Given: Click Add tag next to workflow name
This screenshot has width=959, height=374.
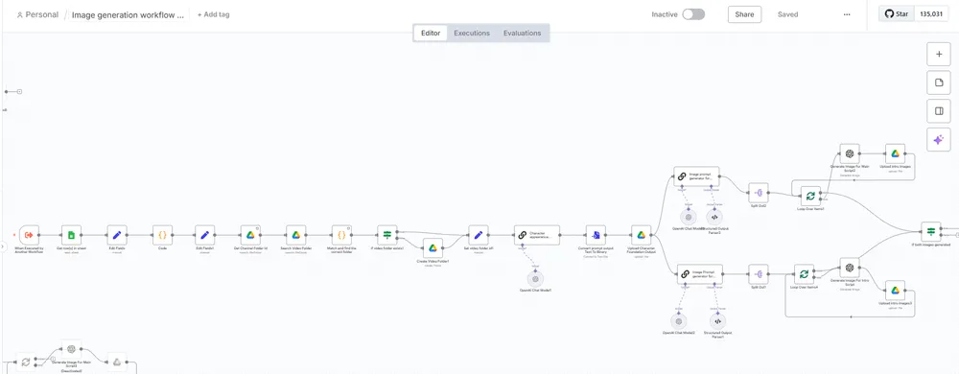Looking at the screenshot, I should 214,14.
